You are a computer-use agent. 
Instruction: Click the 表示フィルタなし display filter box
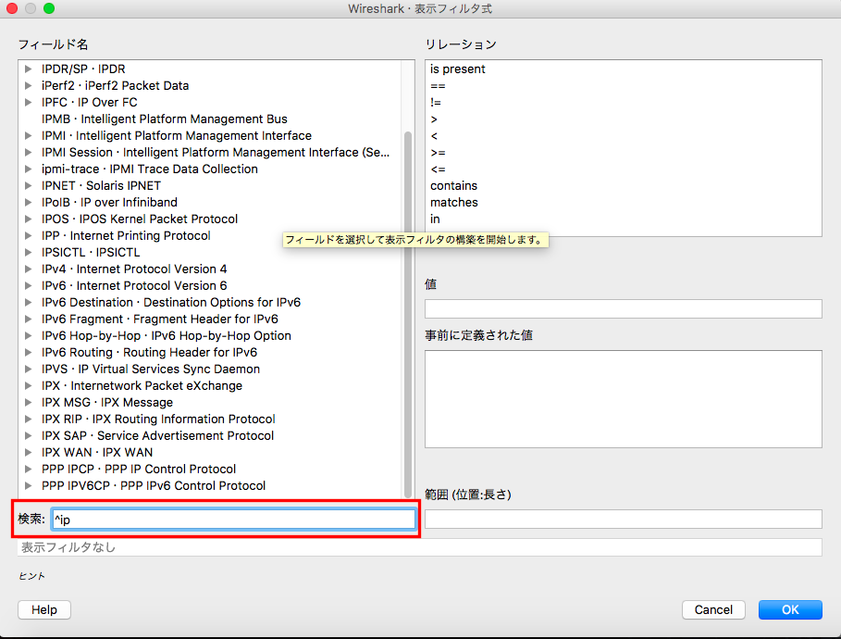point(419,547)
